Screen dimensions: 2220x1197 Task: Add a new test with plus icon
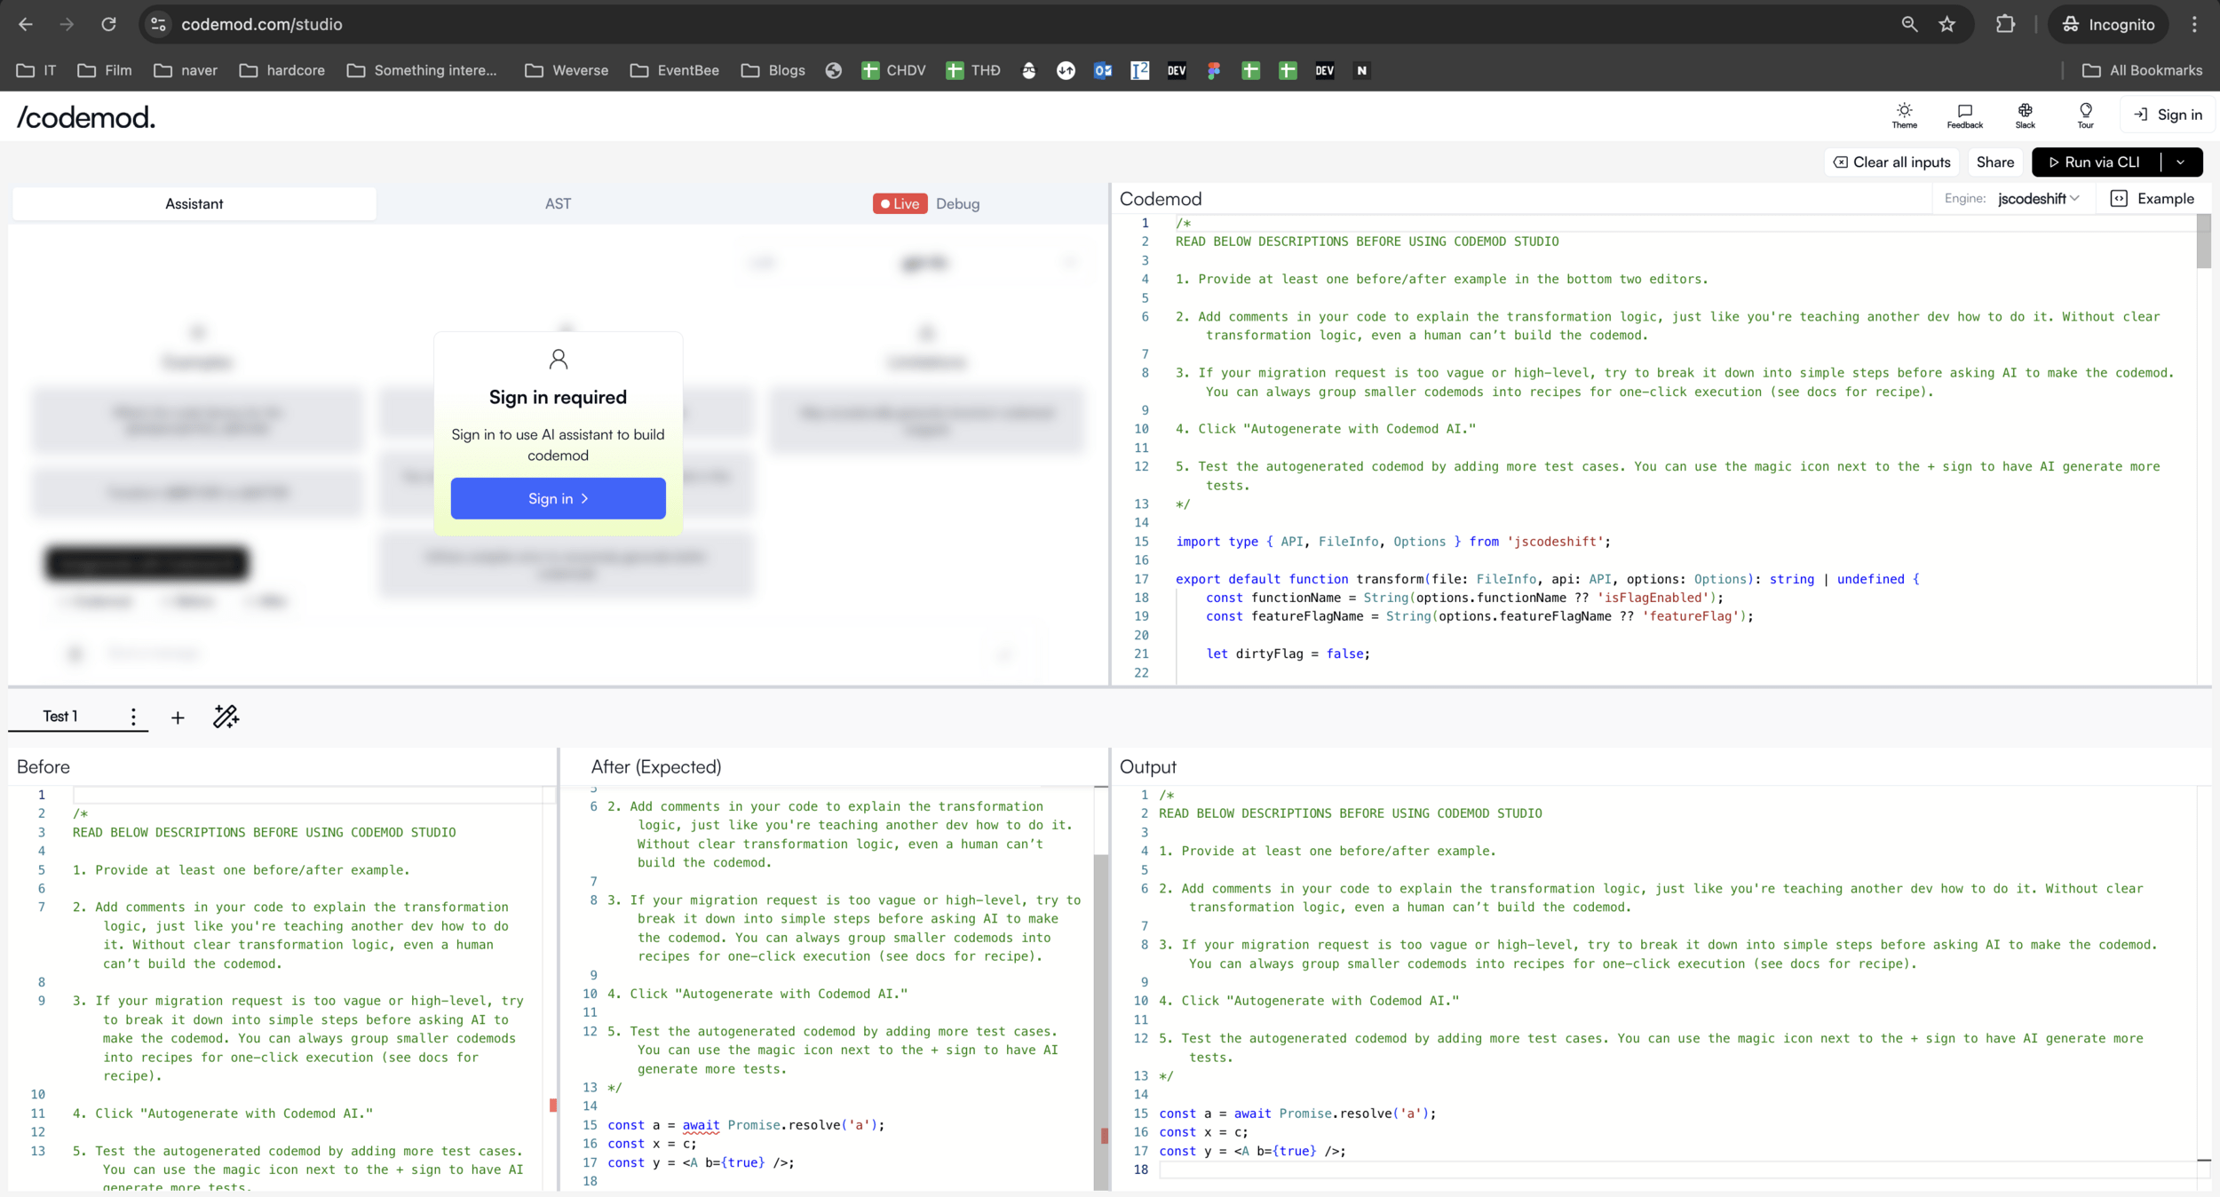coord(178,717)
